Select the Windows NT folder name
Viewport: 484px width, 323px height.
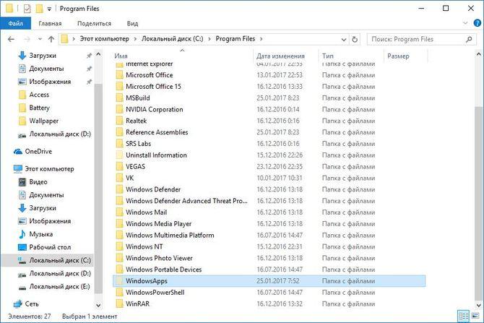[144, 246]
